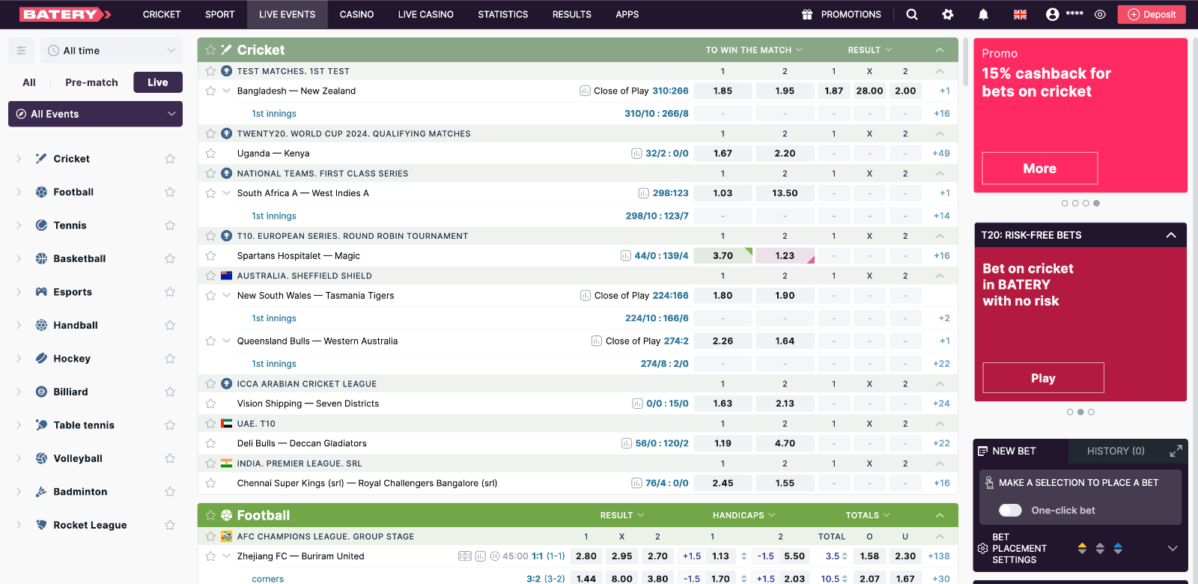Toggle the One-click bet switch
The image size is (1198, 584).
[x=1010, y=511]
